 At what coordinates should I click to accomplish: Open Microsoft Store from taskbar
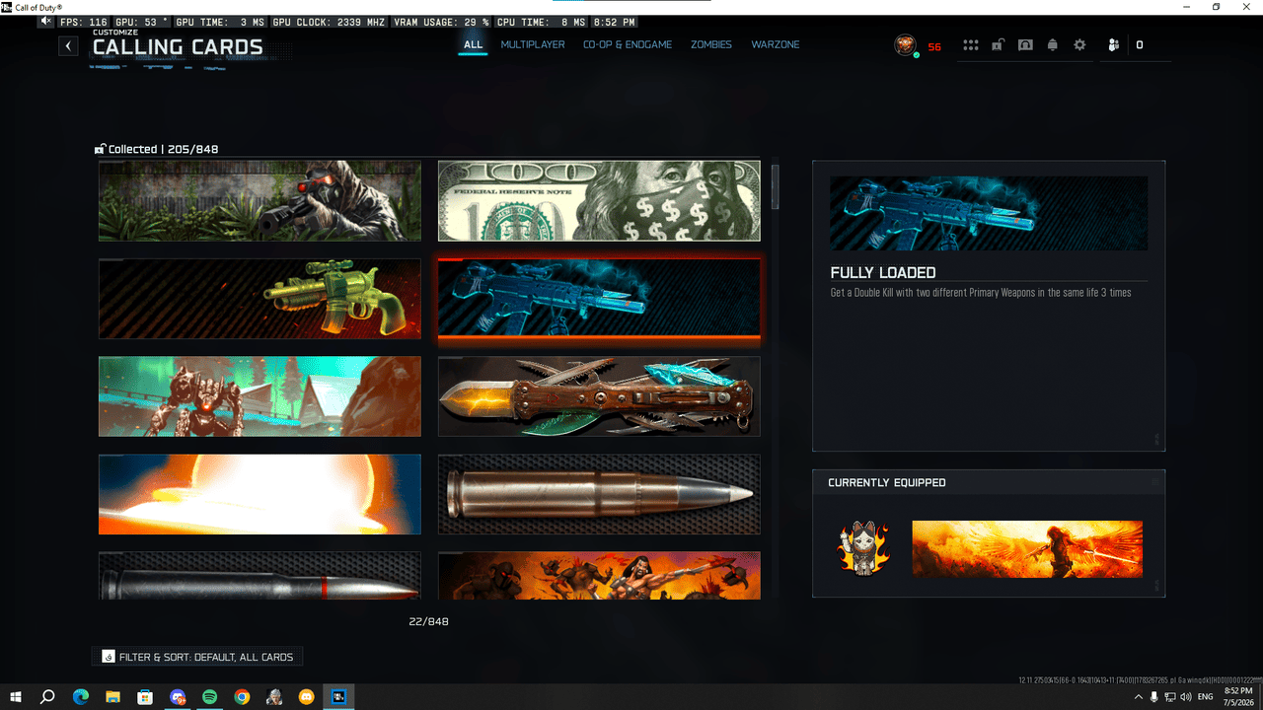click(x=145, y=696)
